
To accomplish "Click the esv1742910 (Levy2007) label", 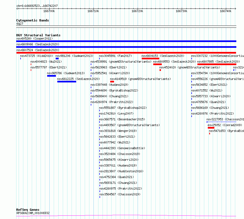I will [116, 113].
